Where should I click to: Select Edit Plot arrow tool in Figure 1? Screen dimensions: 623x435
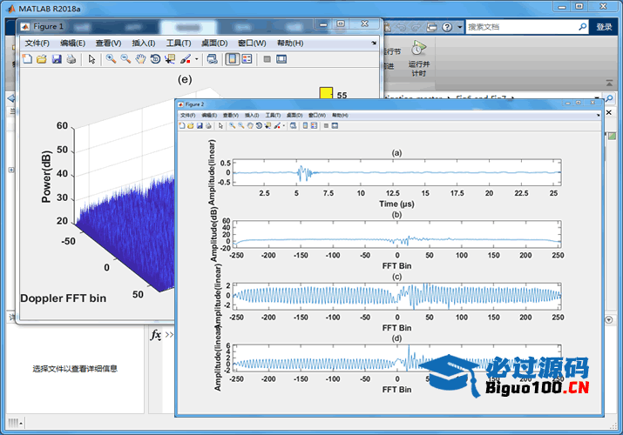tap(91, 59)
